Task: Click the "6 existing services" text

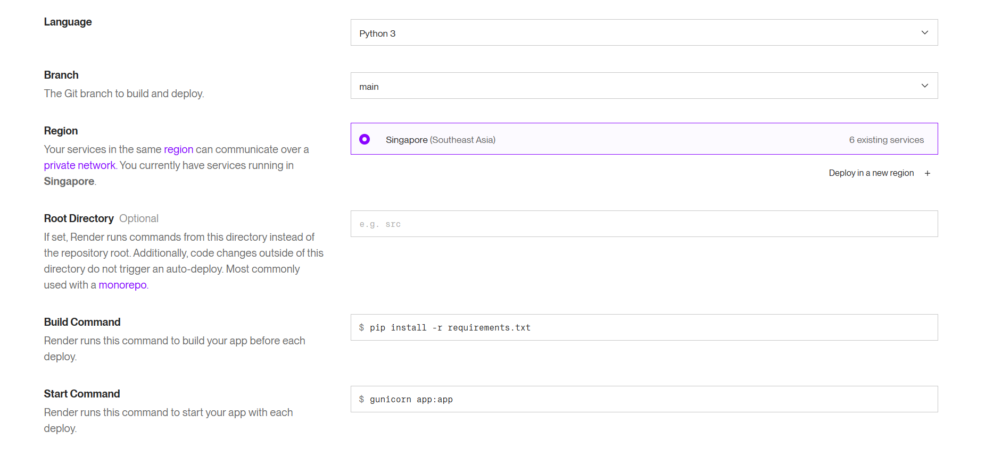Action: pyautogui.click(x=886, y=140)
